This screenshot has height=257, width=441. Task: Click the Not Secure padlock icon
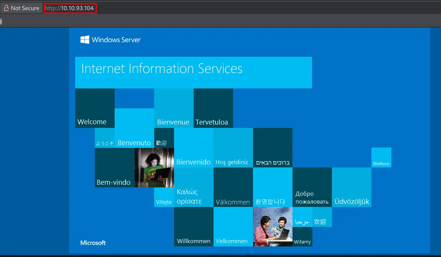tap(6, 8)
